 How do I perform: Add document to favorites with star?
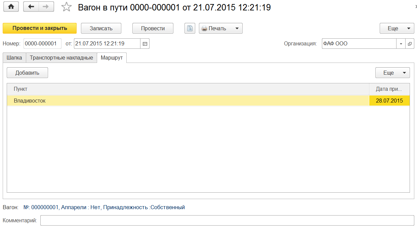point(67,7)
